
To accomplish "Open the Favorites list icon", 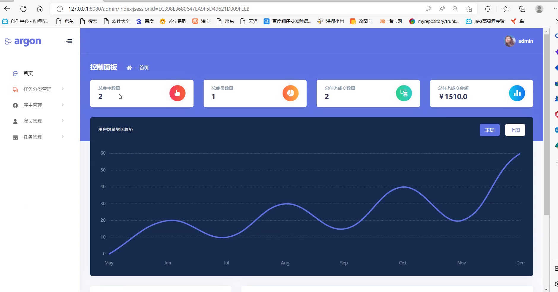I will click(506, 9).
